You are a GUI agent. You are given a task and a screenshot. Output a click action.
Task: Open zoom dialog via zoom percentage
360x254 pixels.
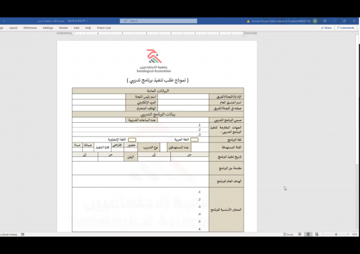tap(355, 234)
